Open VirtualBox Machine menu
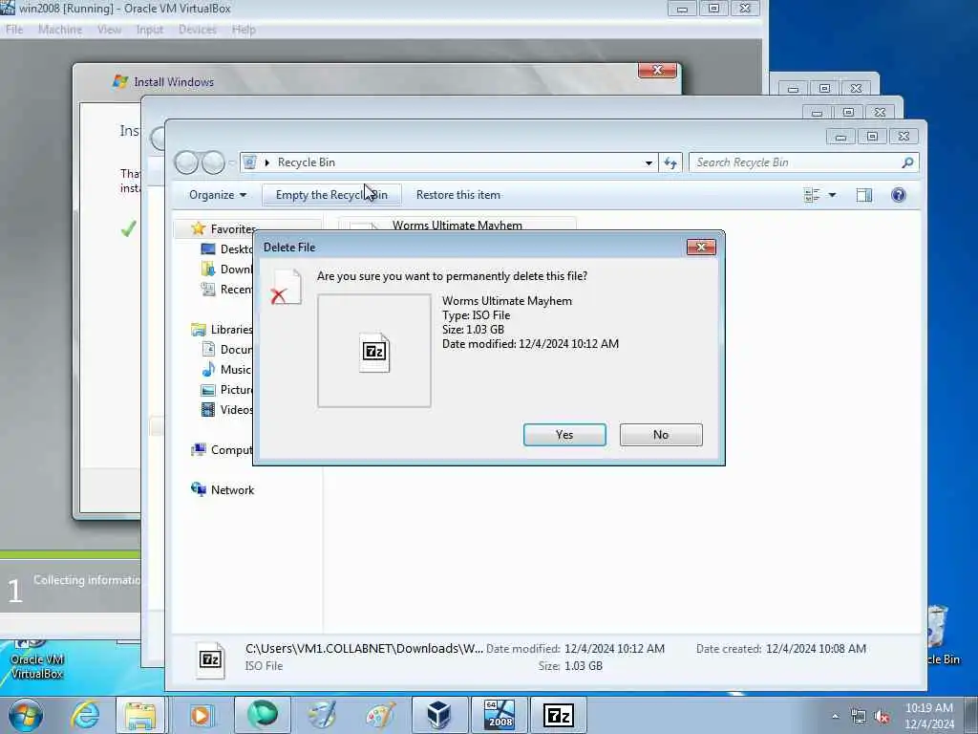This screenshot has height=734, width=978. pos(60,30)
